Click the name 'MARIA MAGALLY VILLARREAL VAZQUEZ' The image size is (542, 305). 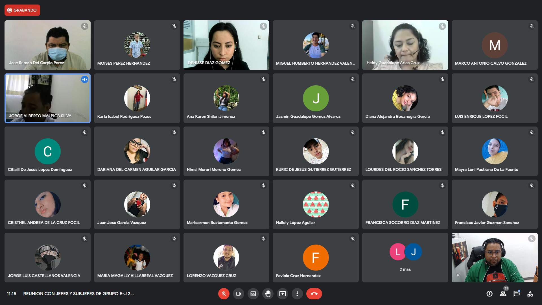pos(135,276)
